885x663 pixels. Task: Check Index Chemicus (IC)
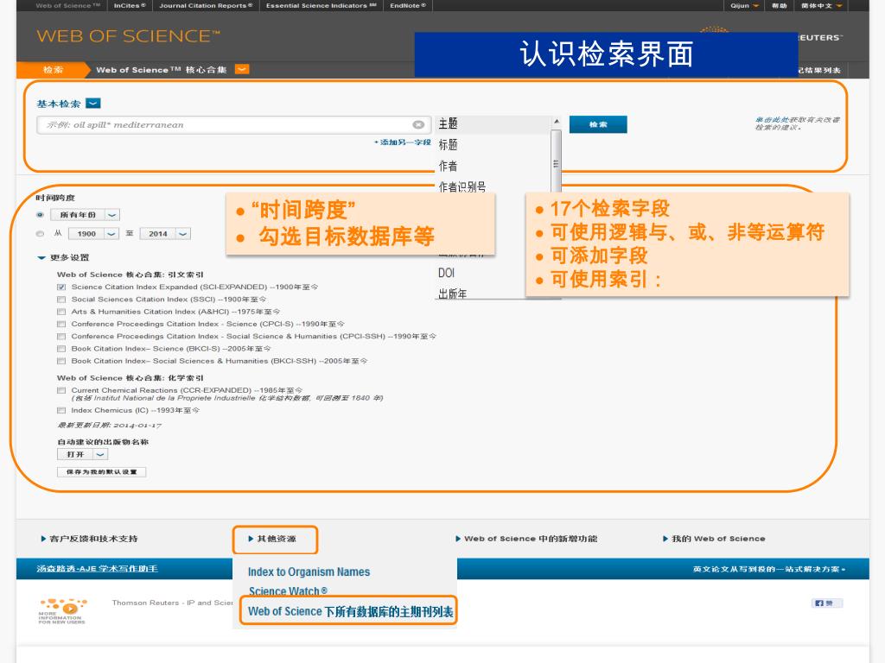tap(61, 410)
